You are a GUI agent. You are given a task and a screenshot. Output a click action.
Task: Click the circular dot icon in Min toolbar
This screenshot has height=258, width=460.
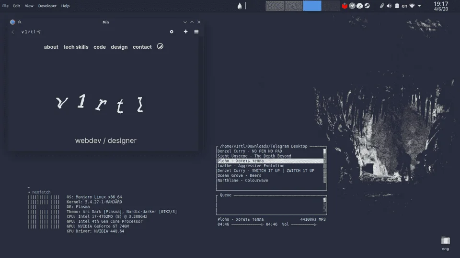pyautogui.click(x=172, y=32)
